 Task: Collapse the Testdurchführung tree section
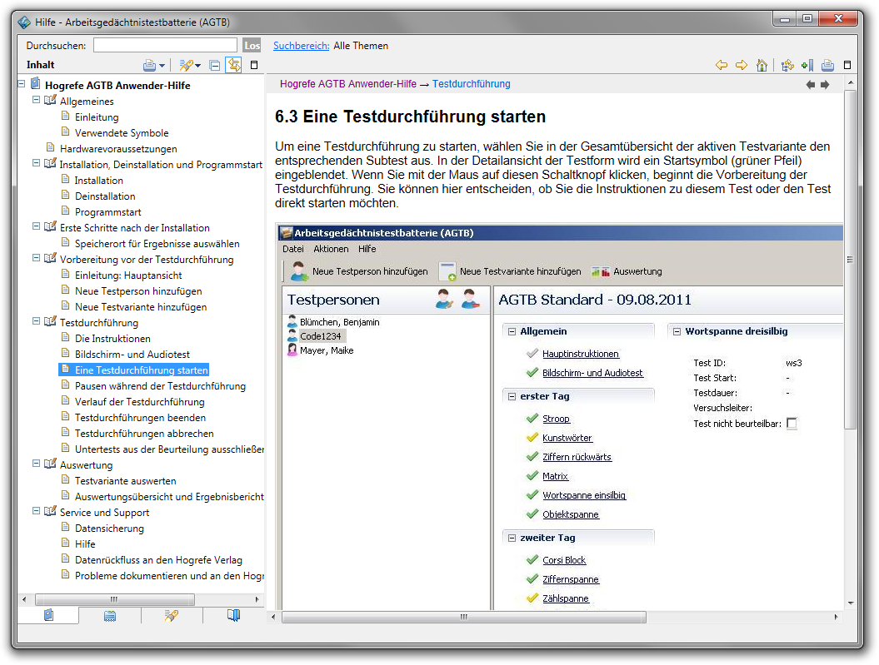pos(37,321)
